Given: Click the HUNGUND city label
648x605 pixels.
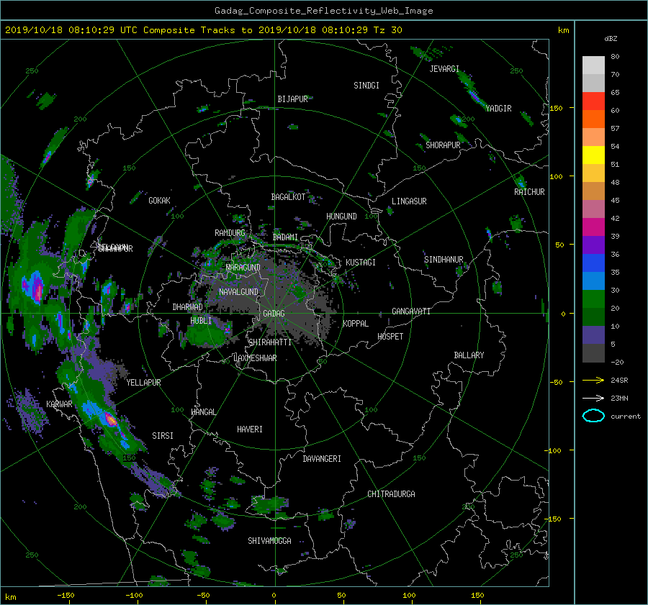Looking at the screenshot, I should [x=341, y=217].
